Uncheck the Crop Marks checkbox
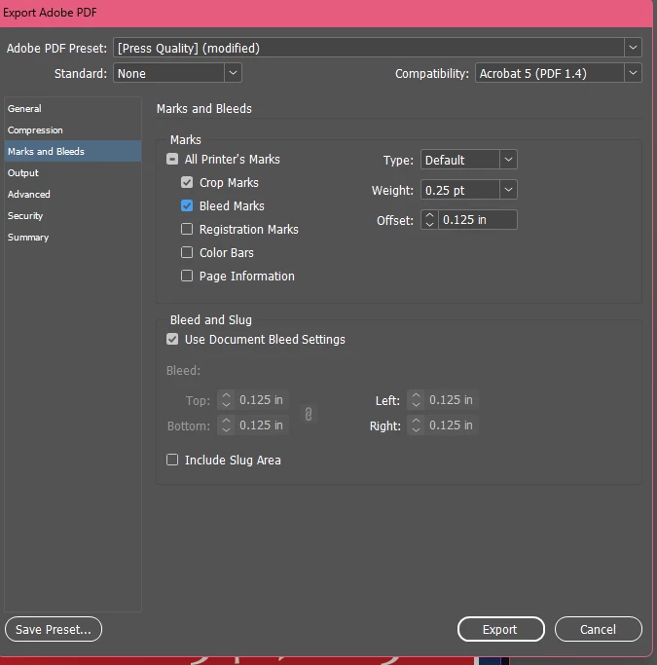The width and height of the screenshot is (657, 665). (x=187, y=182)
